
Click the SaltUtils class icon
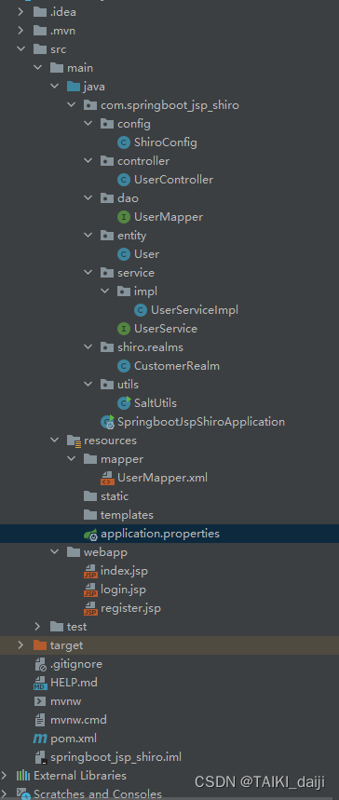point(124,403)
